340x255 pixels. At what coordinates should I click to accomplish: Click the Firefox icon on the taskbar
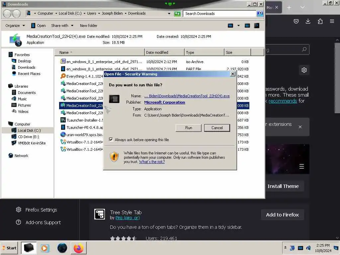pos(78,248)
